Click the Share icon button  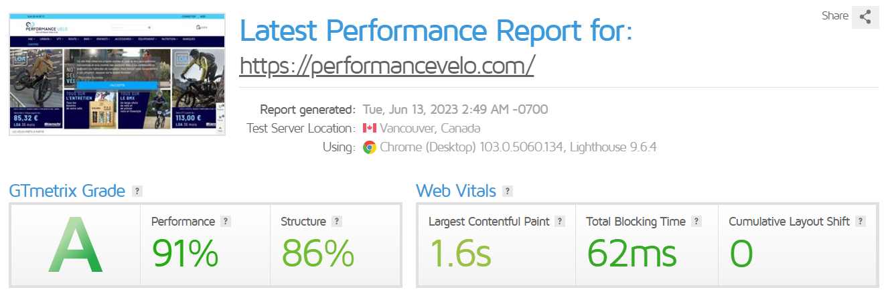pyautogui.click(x=865, y=17)
